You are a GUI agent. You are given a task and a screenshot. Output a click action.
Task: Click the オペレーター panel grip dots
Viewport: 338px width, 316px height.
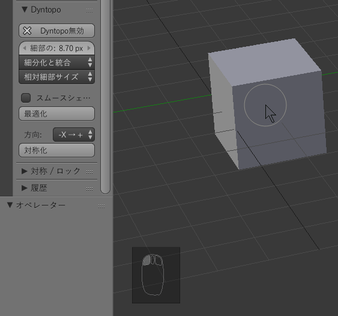click(x=101, y=207)
